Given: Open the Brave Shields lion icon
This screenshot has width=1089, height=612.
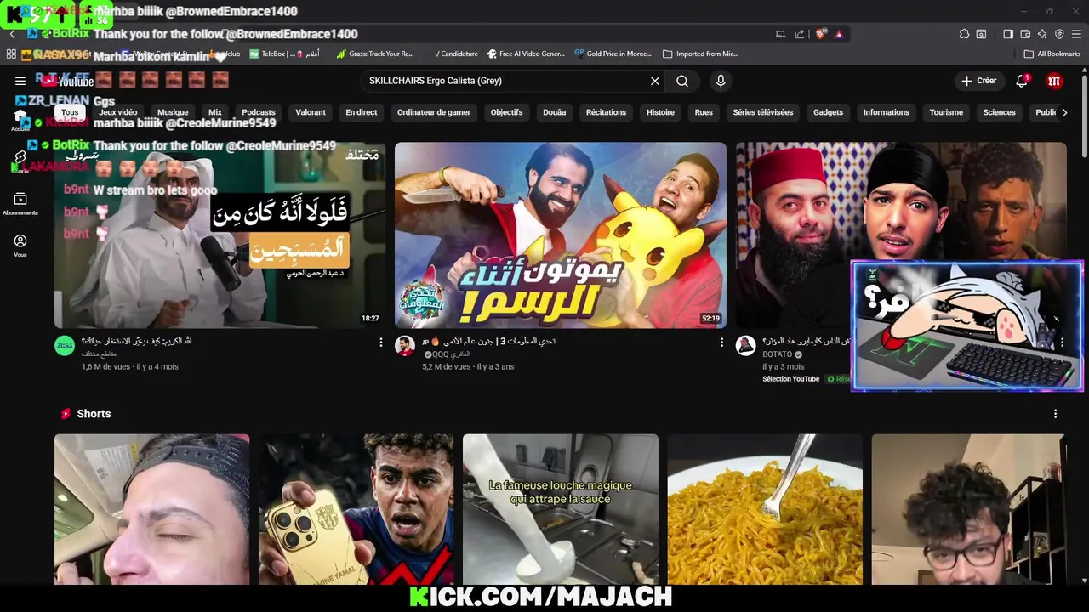Looking at the screenshot, I should [x=820, y=34].
